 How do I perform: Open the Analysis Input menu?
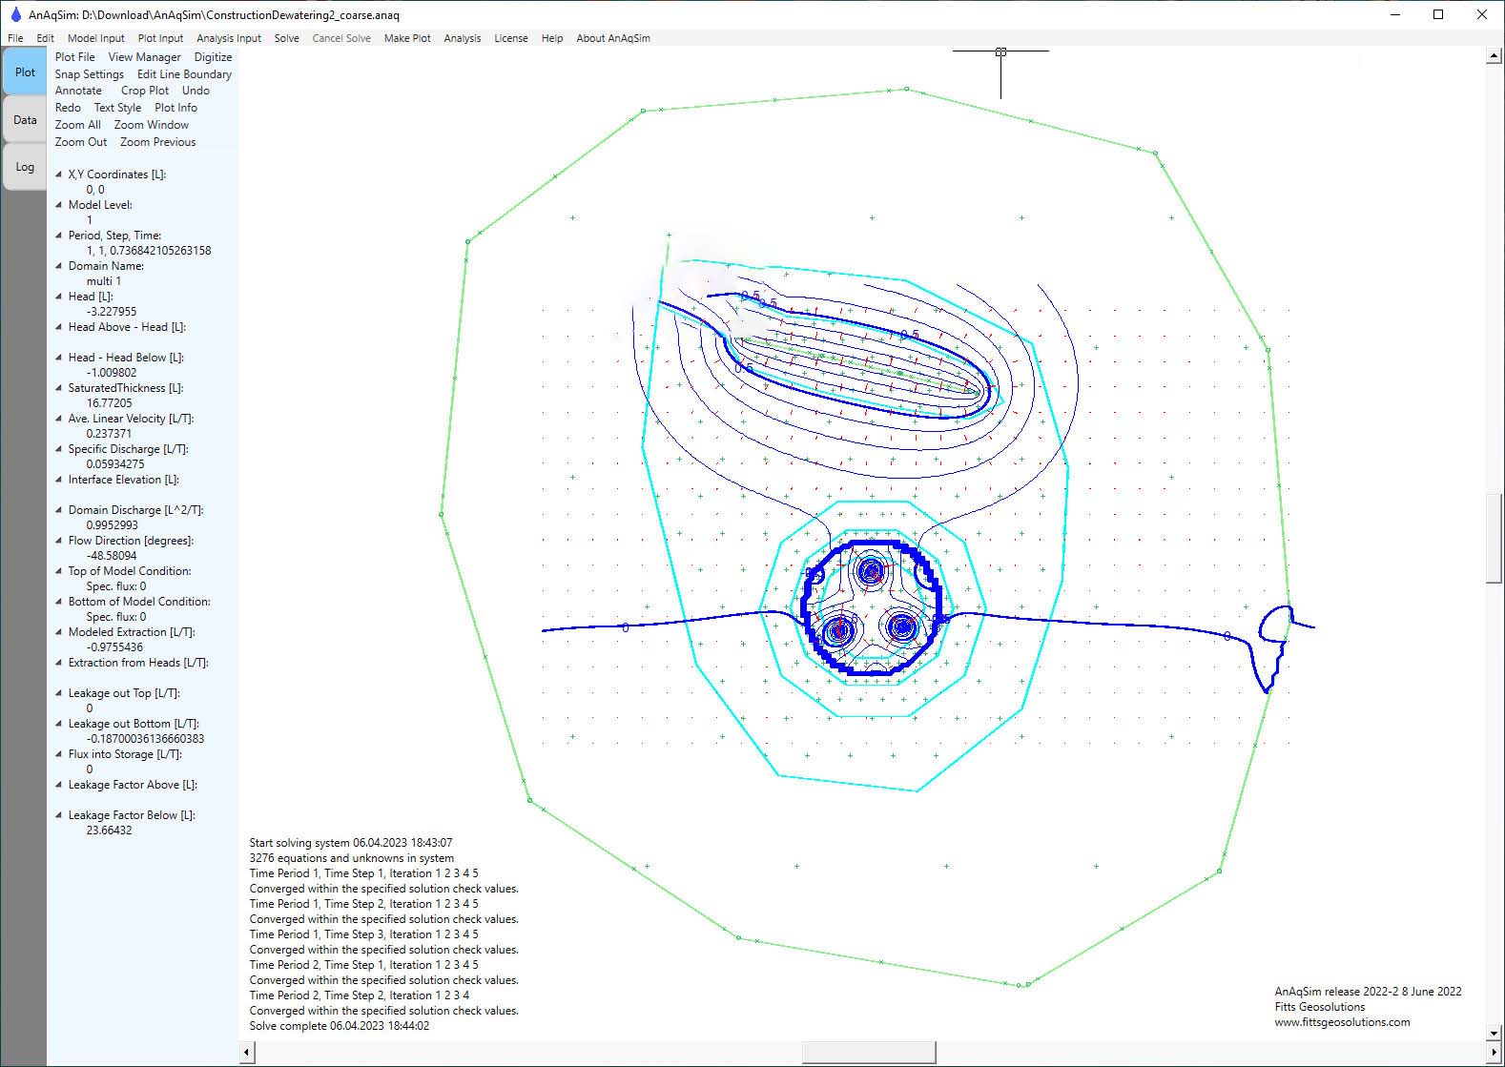click(228, 38)
